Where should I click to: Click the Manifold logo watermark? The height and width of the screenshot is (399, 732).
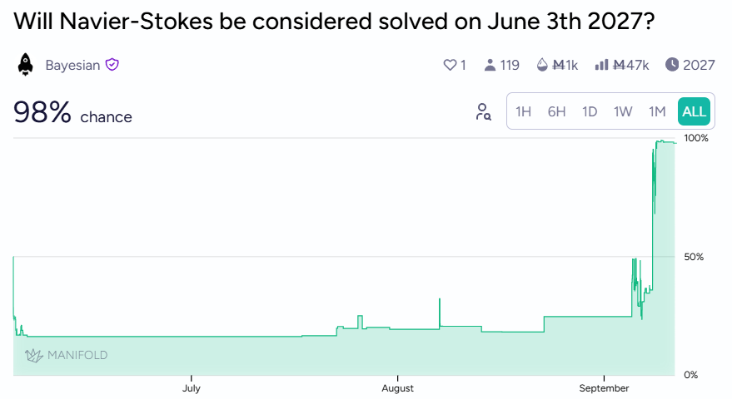(66, 355)
